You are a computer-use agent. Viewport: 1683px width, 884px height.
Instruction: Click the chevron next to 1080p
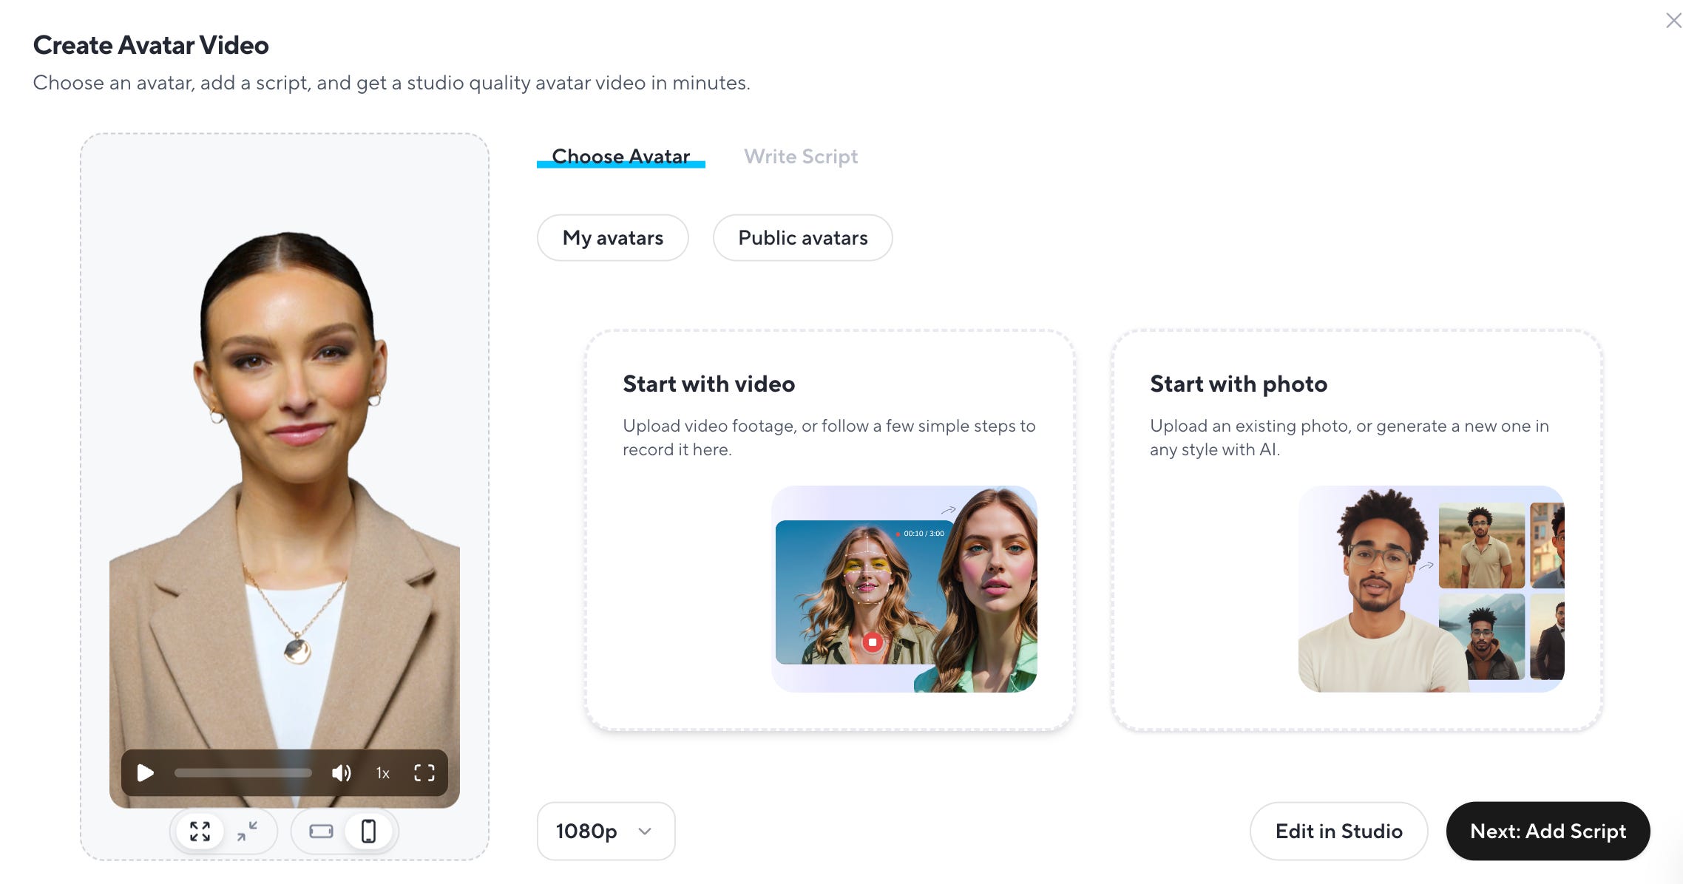click(645, 832)
